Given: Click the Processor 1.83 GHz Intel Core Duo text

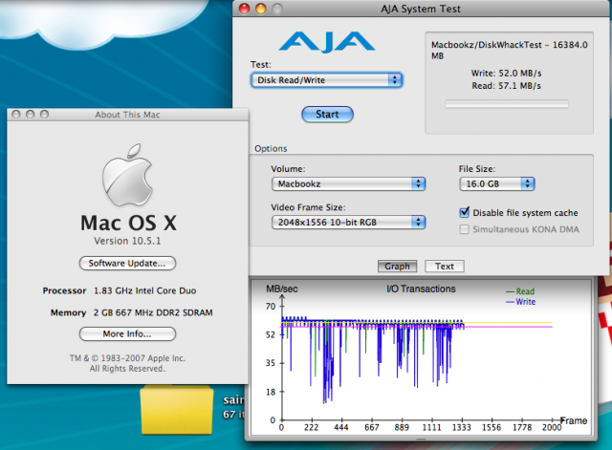Looking at the screenshot, I should [120, 290].
